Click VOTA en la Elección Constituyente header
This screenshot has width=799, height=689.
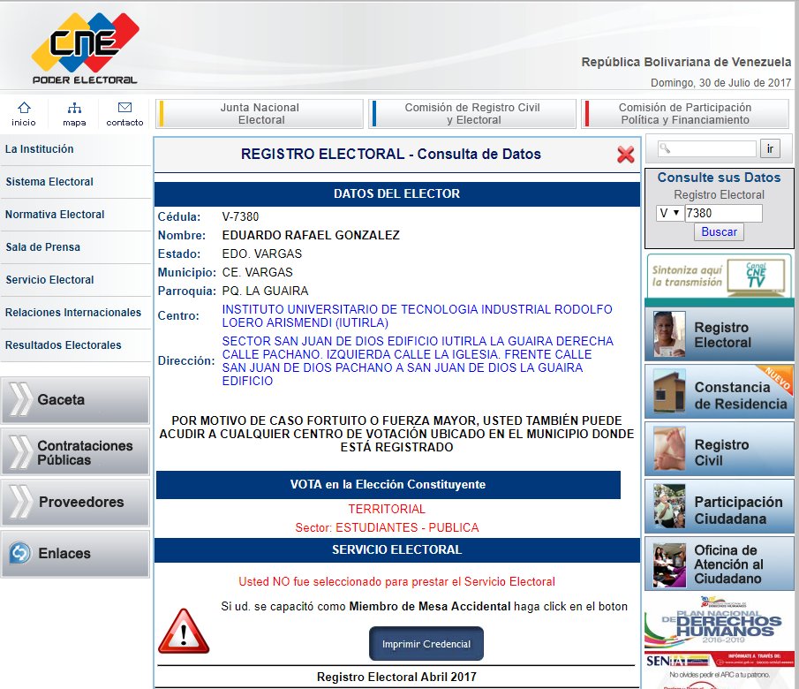(x=388, y=484)
